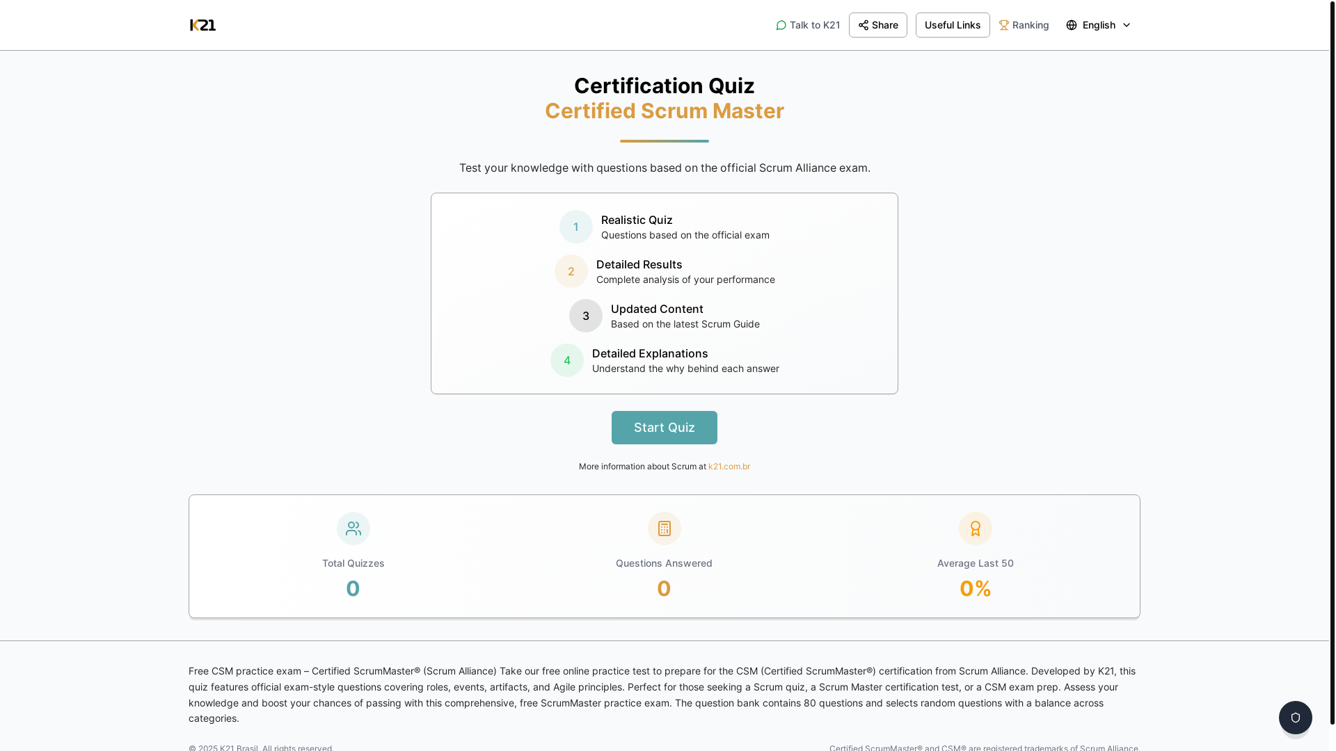Screen dimensions: 1336x751
Task: Click the page vertical scrollbar
Action: [1333, 362]
